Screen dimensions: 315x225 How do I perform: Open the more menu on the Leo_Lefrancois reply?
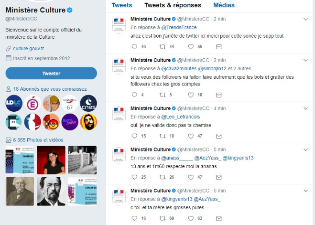[306, 108]
